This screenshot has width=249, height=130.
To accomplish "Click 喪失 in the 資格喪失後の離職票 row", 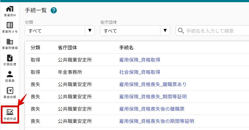I will (x=35, y=109).
